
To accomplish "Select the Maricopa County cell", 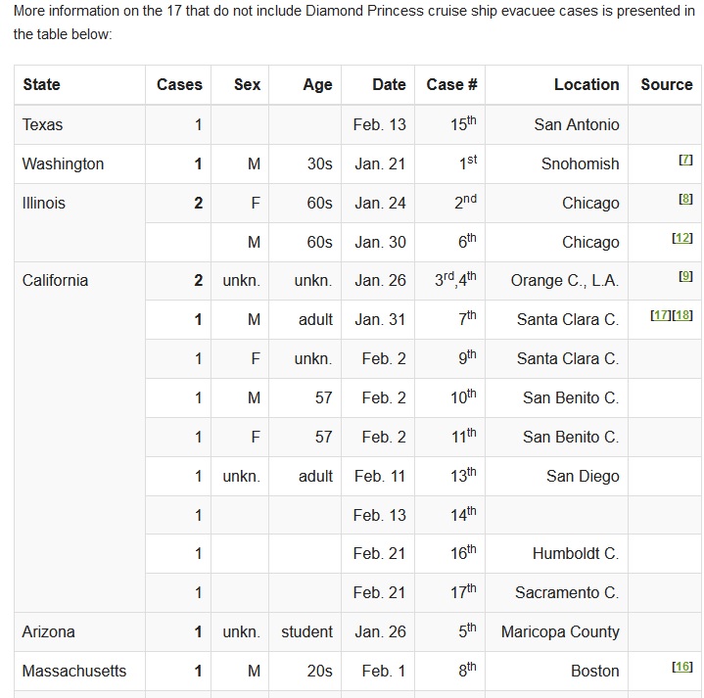I will point(560,631).
